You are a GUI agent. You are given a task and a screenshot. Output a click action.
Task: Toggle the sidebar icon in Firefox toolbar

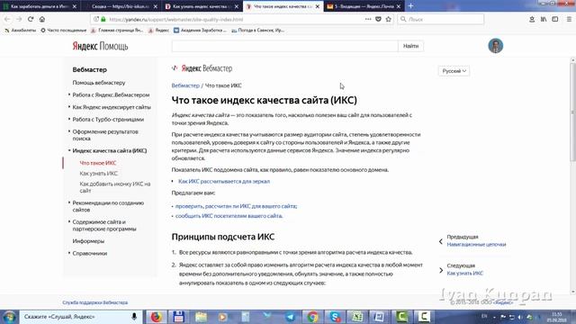(555, 19)
